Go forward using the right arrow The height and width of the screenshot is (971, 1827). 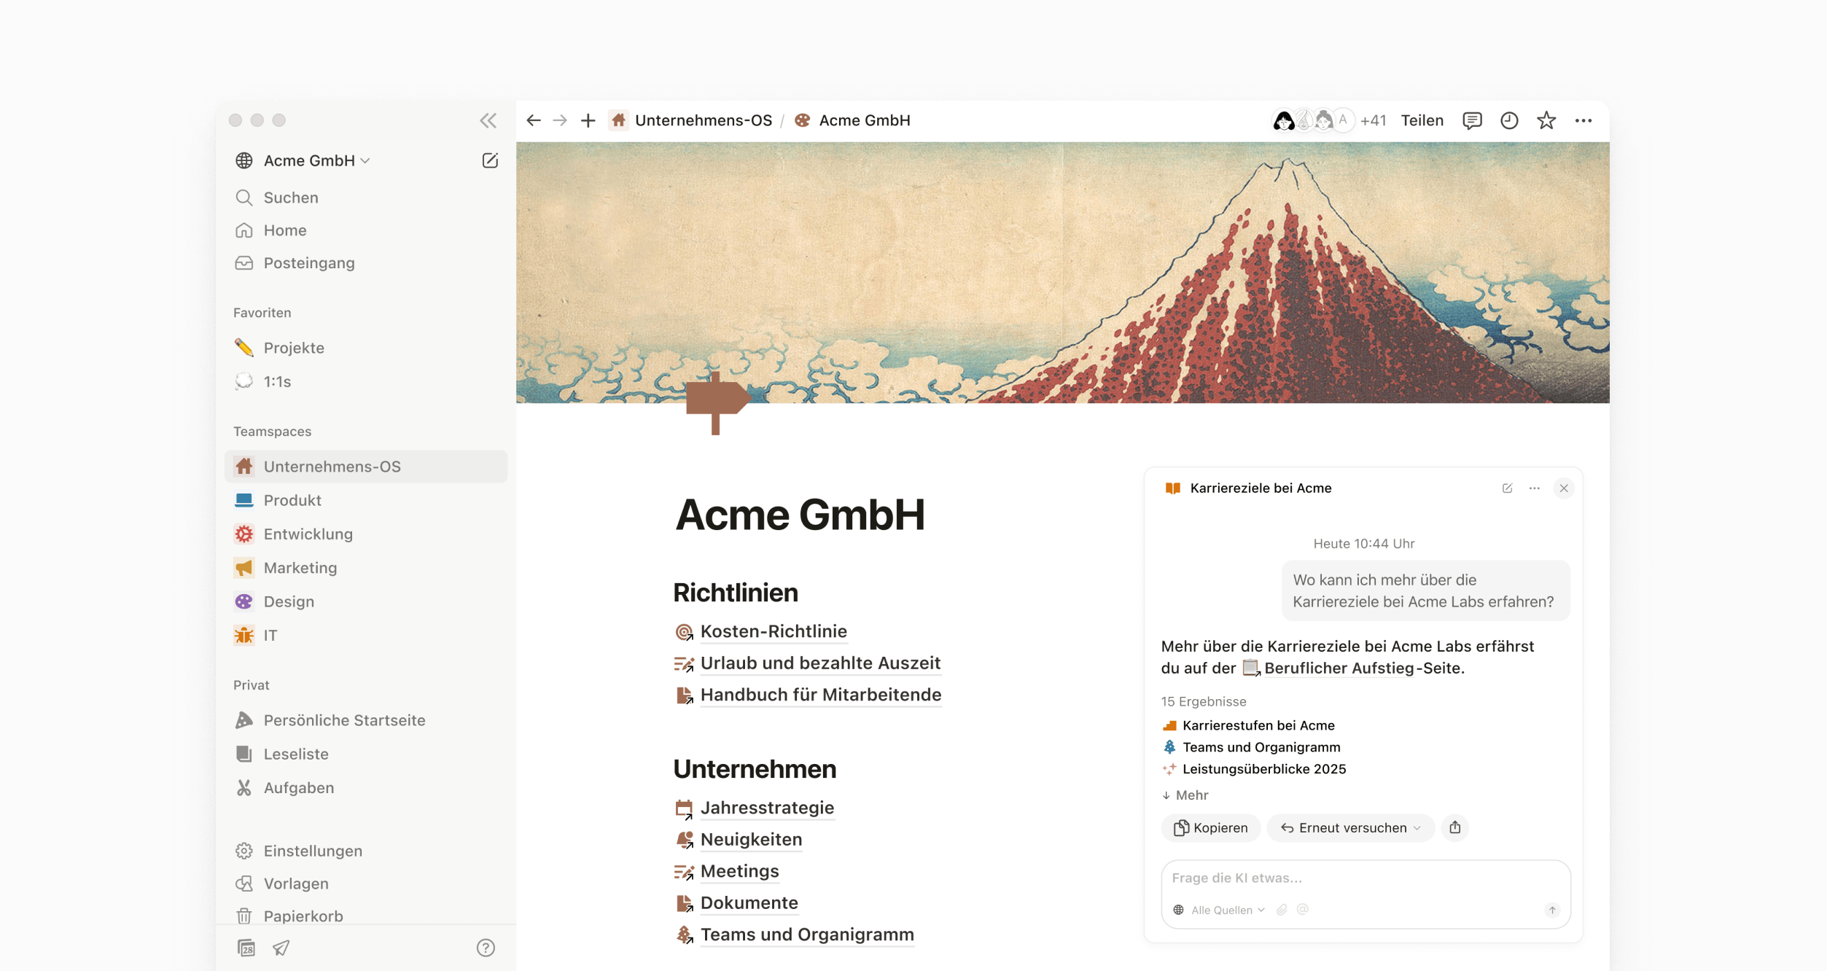click(560, 120)
